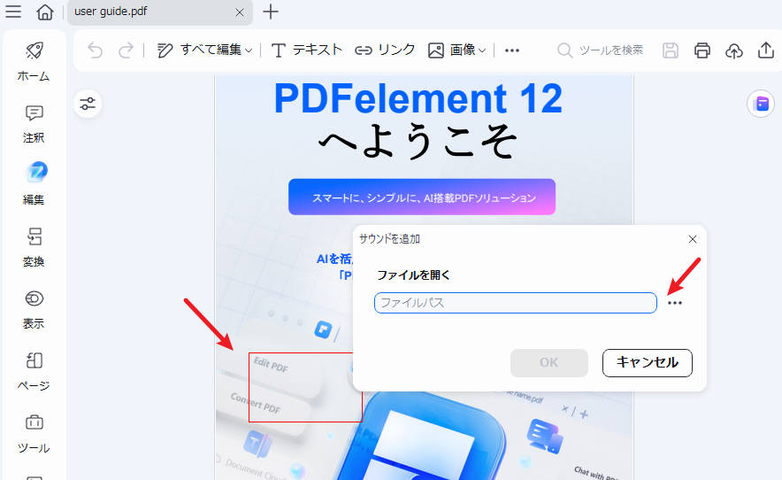Viewport: 782px width, 480px height.
Task: Focus the ファイルパス input field
Action: pos(516,303)
